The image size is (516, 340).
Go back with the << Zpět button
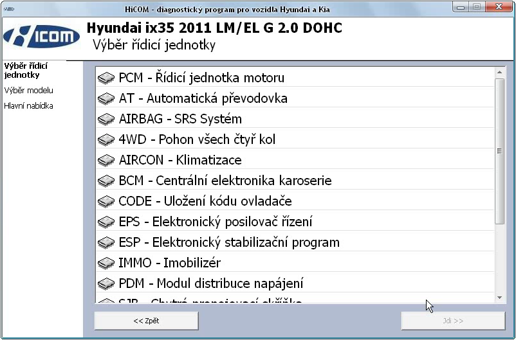[x=147, y=321]
